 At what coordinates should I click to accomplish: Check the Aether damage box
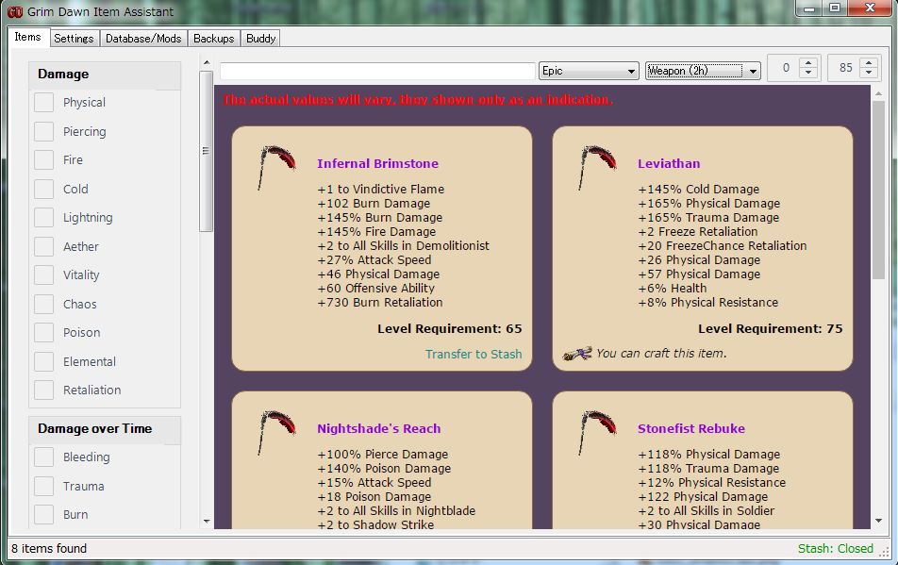point(44,246)
